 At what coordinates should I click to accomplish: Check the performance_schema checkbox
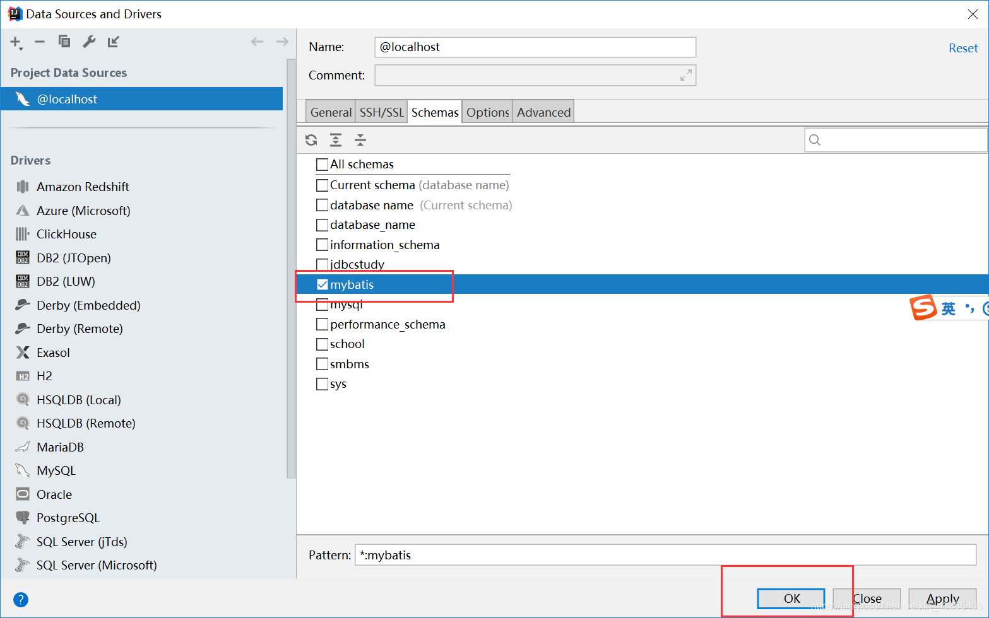coord(322,324)
